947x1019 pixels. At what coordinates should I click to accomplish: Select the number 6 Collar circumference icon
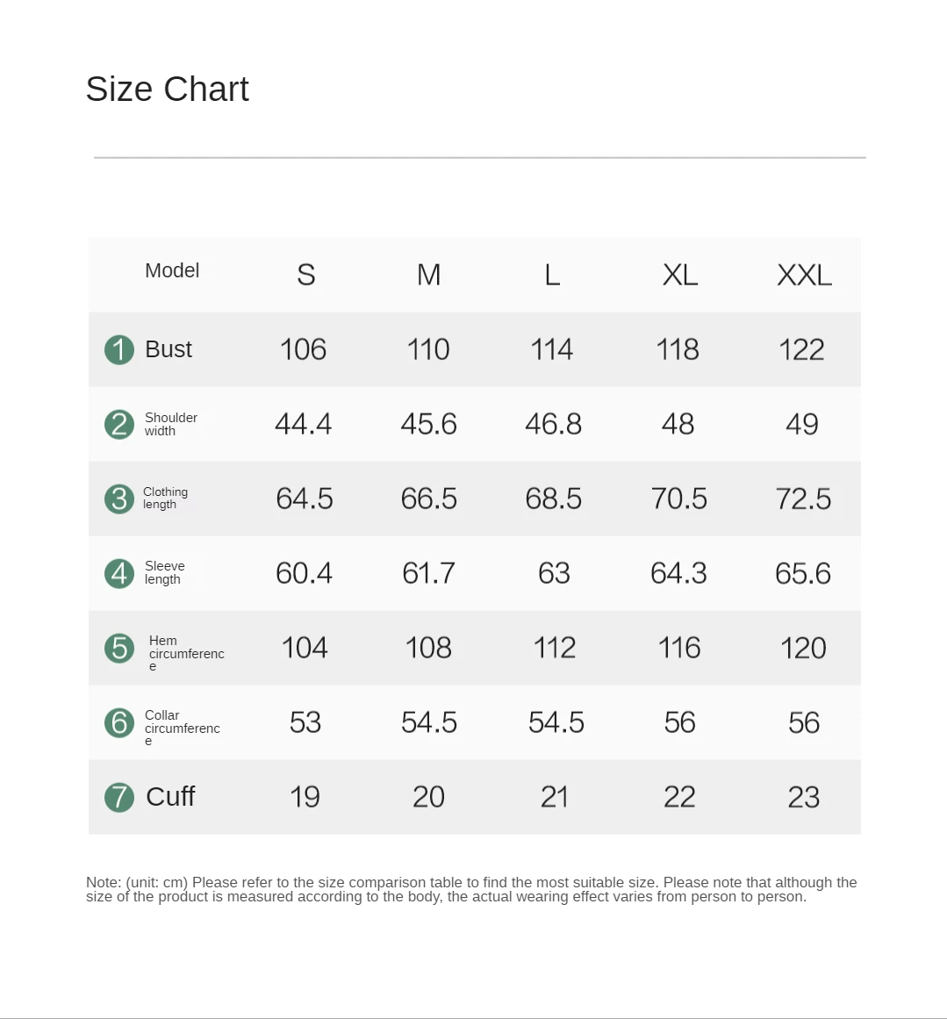click(119, 722)
